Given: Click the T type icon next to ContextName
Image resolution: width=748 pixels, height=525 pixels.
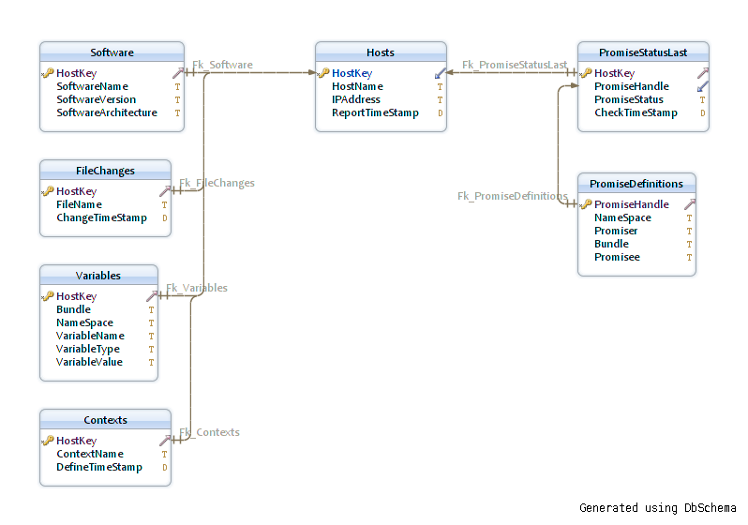Looking at the screenshot, I should coord(165,455).
